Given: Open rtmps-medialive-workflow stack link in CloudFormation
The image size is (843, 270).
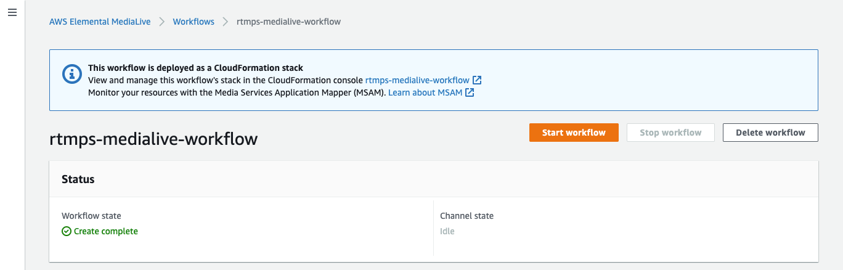Looking at the screenshot, I should tap(417, 80).
